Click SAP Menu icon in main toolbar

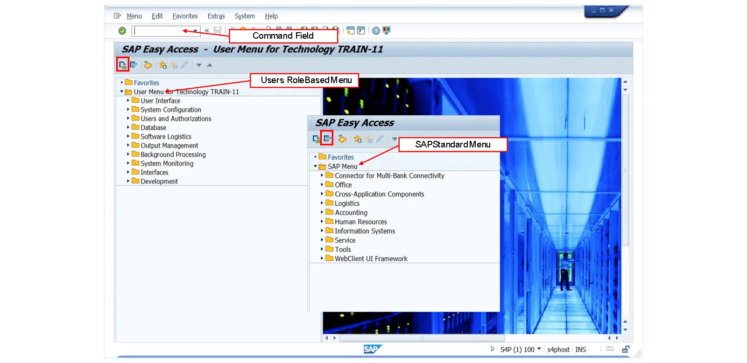click(x=134, y=65)
